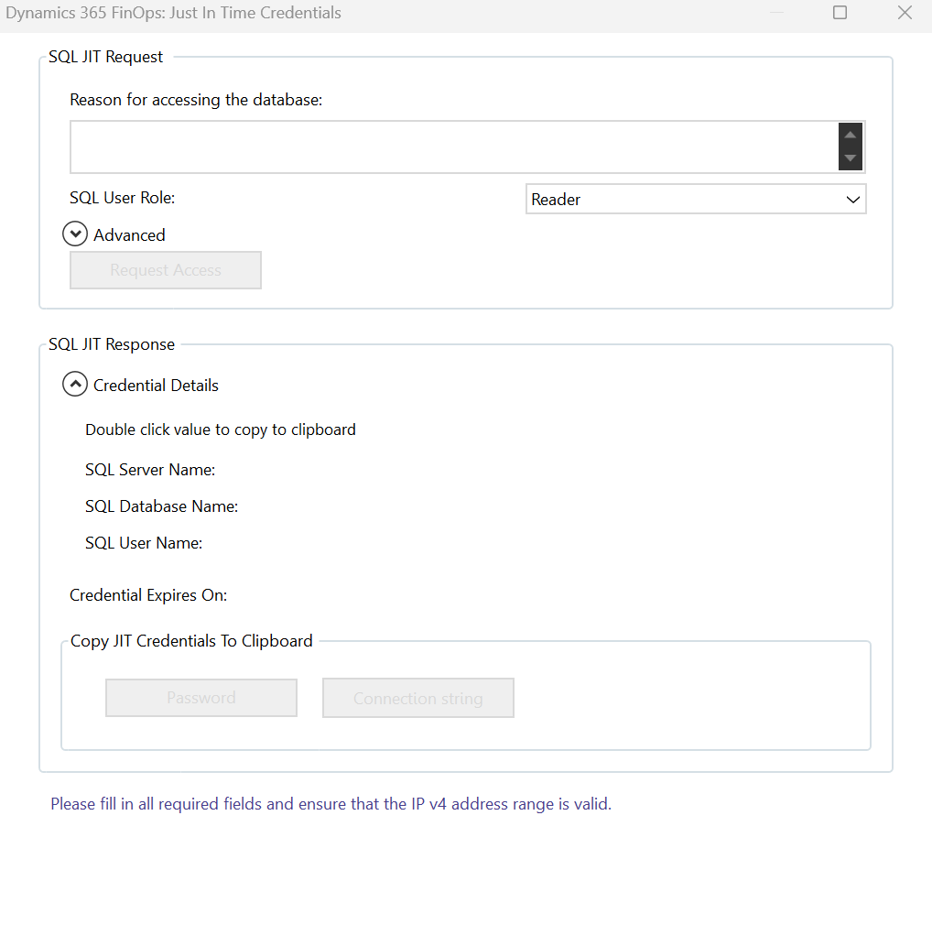Maximize the Just In Time Credentials window
932x935 pixels.
[840, 13]
